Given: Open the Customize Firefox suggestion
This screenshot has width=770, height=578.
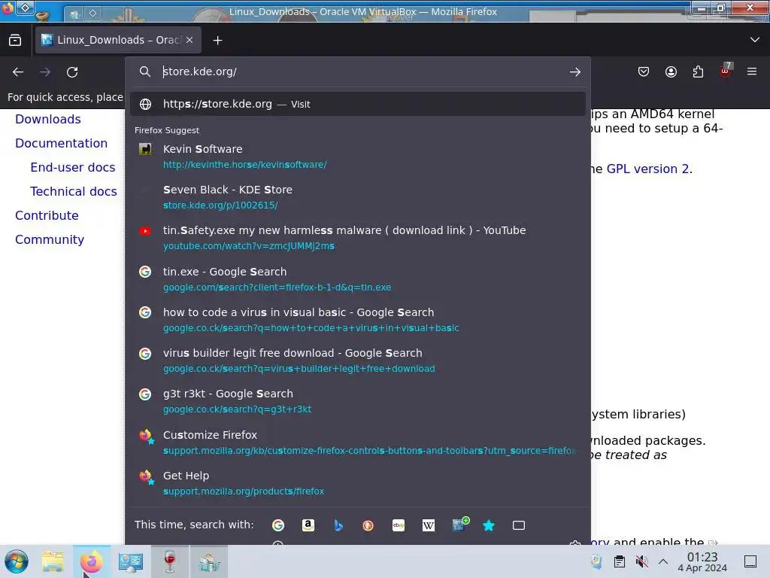Looking at the screenshot, I should [x=358, y=443].
